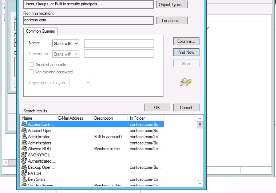Select the ANONYMOUS security principal icon
This screenshot has width=276, height=193.
pyautogui.click(x=24, y=155)
